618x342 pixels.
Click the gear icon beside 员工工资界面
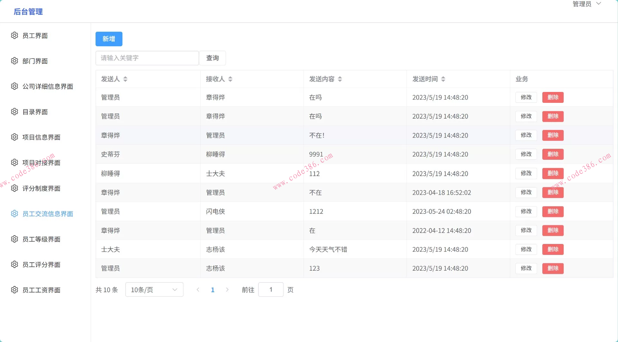point(14,290)
